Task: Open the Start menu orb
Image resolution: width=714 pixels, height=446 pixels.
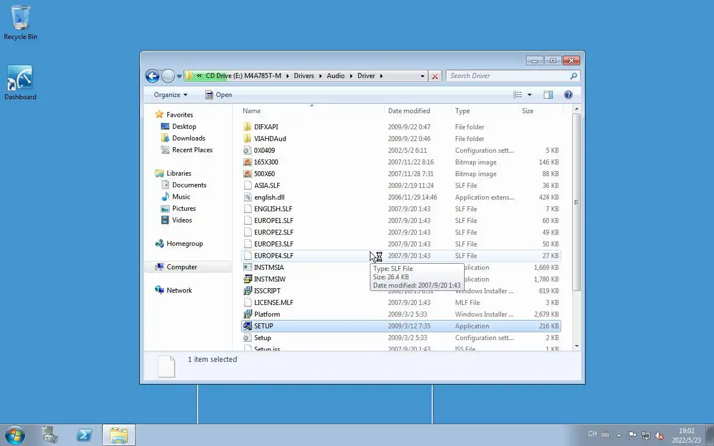Action: pyautogui.click(x=15, y=435)
